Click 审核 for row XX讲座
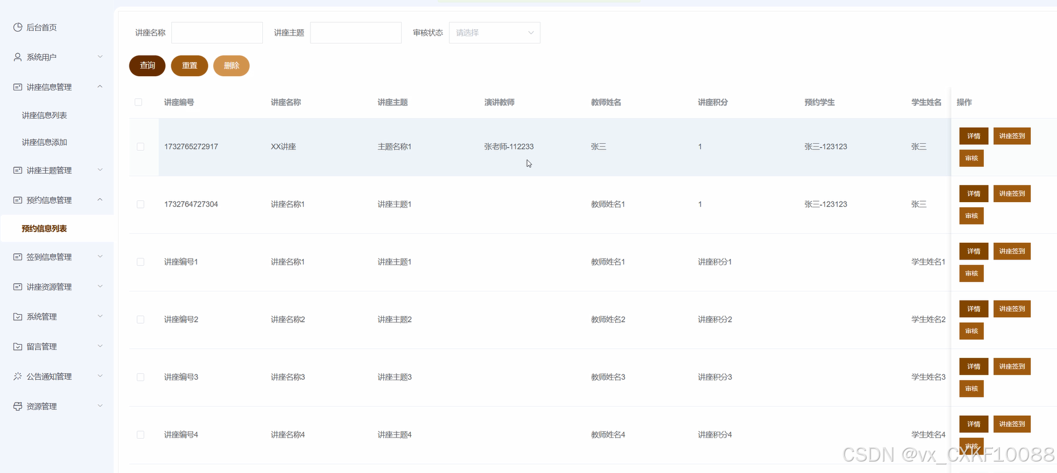This screenshot has width=1057, height=473. [x=972, y=158]
